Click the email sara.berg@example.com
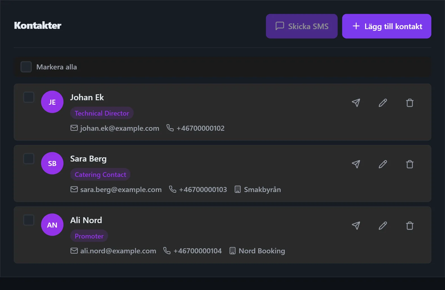Image resolution: width=445 pixels, height=290 pixels. point(121,190)
